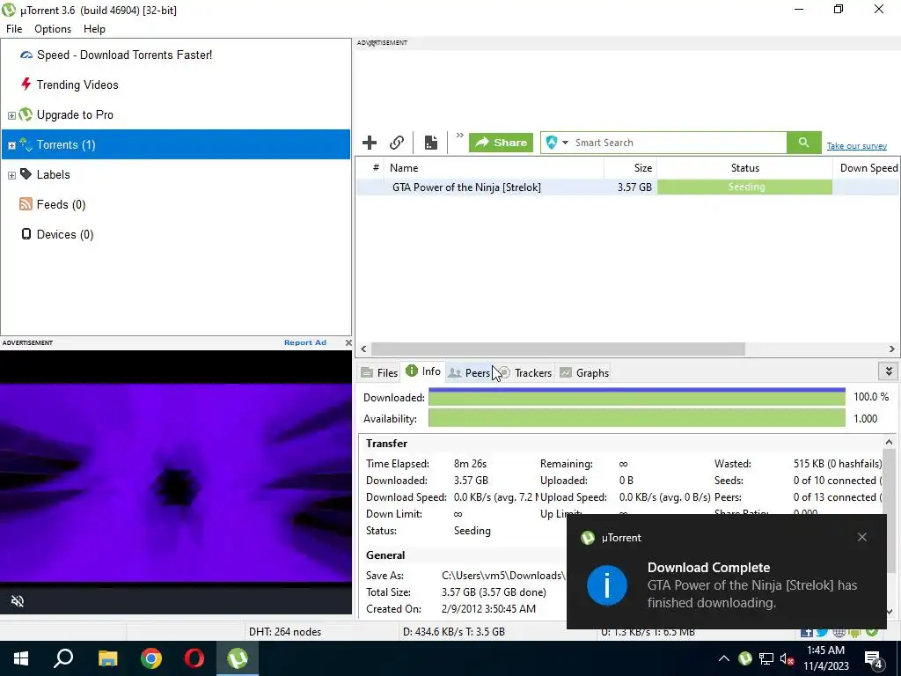
Task: Show hidden system tray icons
Action: (x=724, y=658)
